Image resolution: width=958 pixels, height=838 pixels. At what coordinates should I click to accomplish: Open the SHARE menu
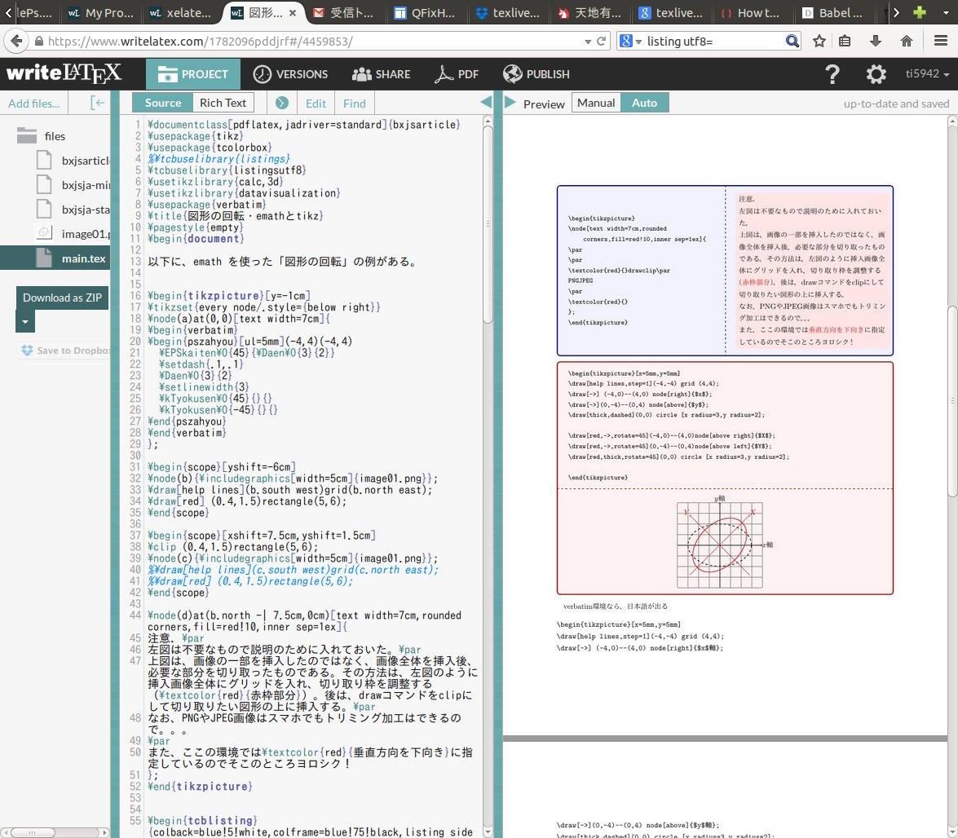click(382, 74)
